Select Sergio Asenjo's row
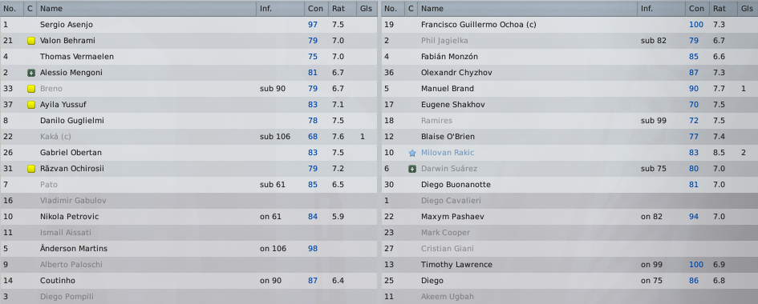This screenshot has width=758, height=304. 188,25
